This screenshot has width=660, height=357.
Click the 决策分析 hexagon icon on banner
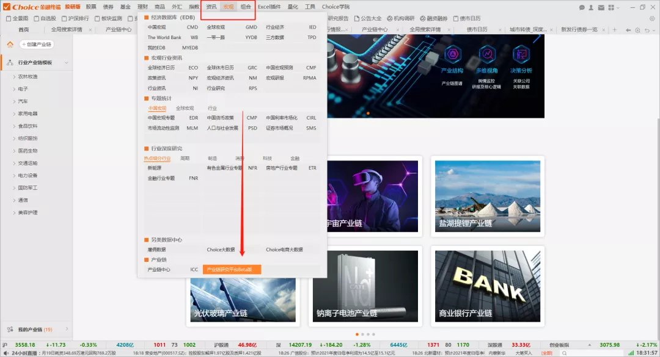[x=521, y=55]
